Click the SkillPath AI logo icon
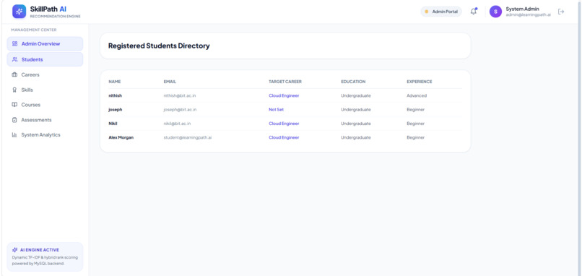 (x=19, y=12)
